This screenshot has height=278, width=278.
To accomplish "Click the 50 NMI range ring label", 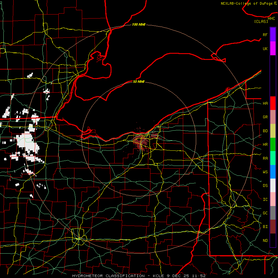I will [139, 82].
